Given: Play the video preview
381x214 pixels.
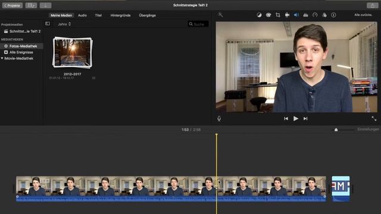Looking at the screenshot, I should click(x=296, y=118).
